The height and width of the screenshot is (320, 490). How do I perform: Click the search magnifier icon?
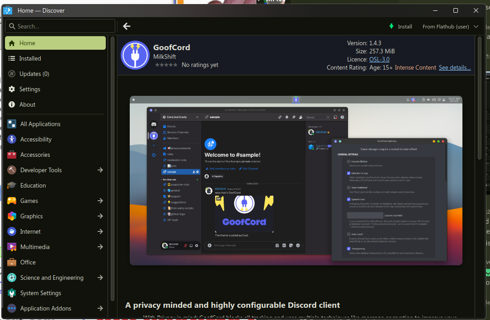point(12,26)
